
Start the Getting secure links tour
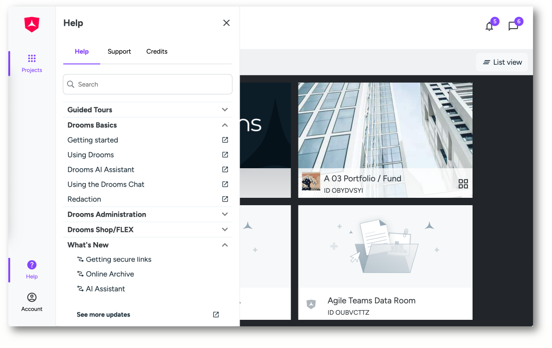(119, 259)
